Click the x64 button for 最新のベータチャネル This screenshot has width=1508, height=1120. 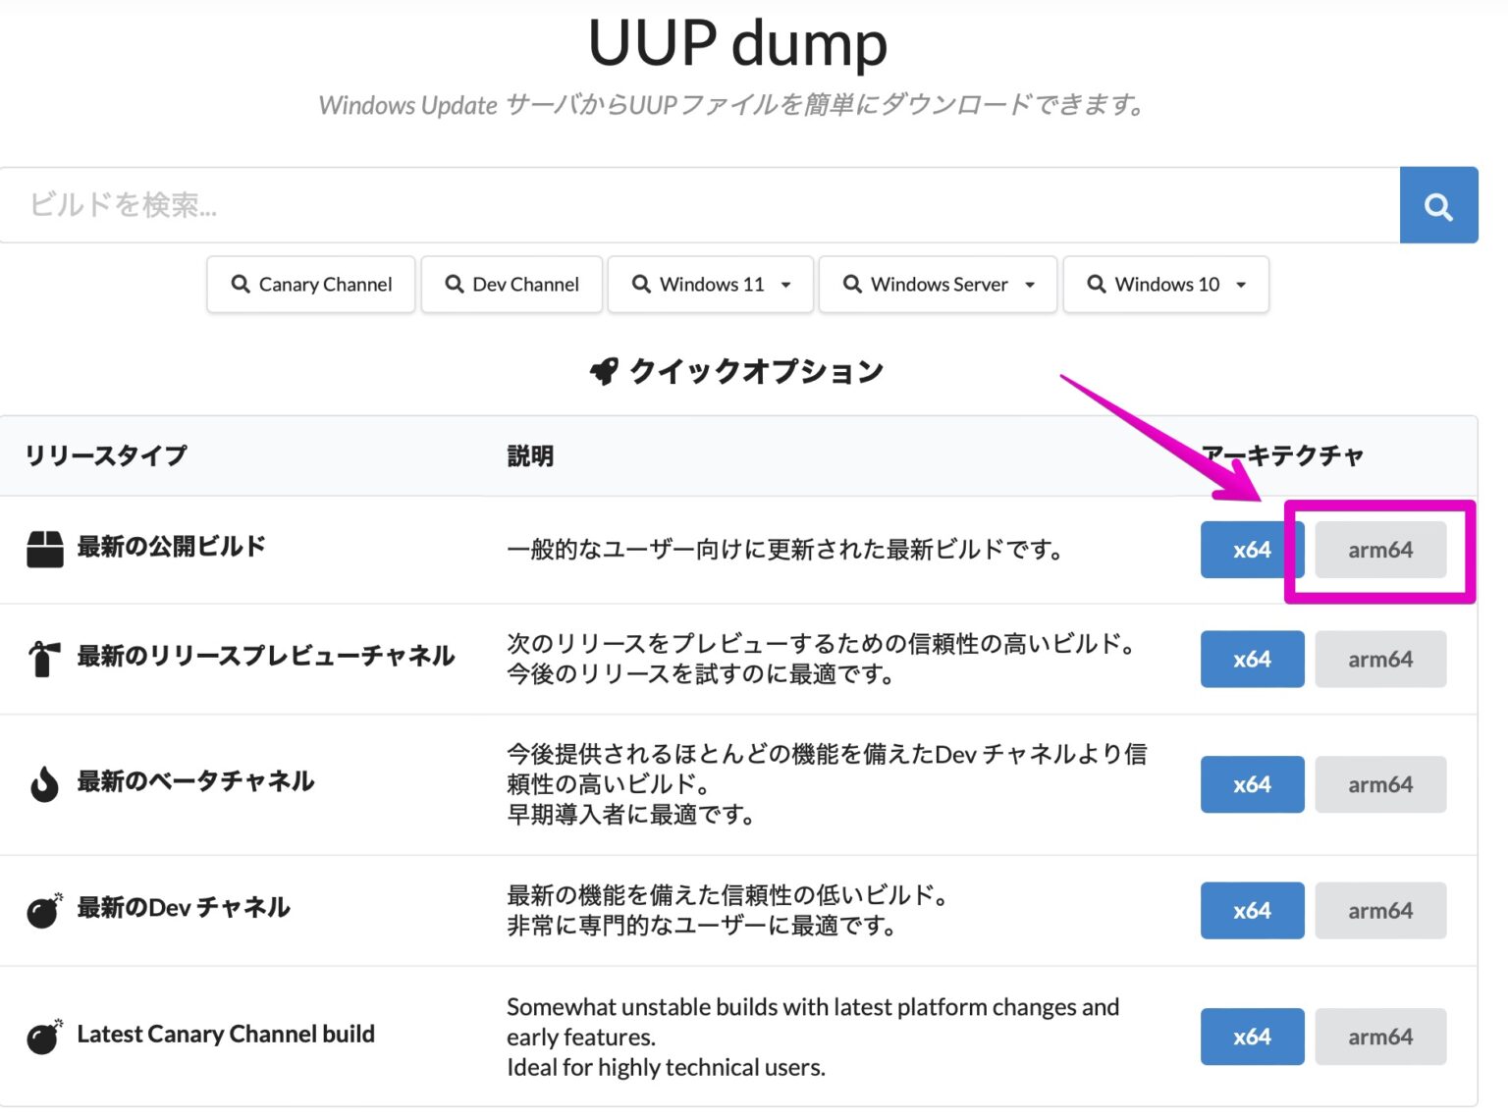[1252, 784]
